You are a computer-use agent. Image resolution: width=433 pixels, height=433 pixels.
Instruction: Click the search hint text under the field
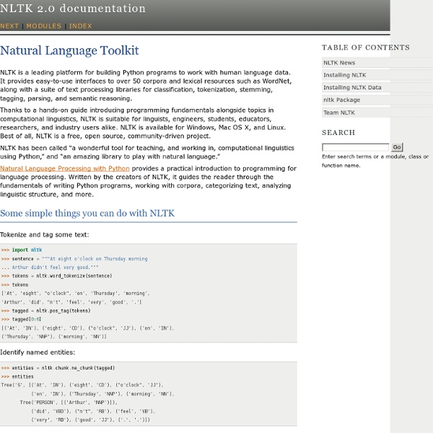point(375,161)
